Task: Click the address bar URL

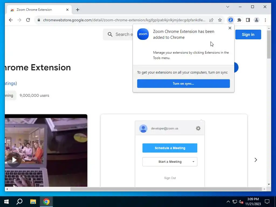Action: [124, 20]
